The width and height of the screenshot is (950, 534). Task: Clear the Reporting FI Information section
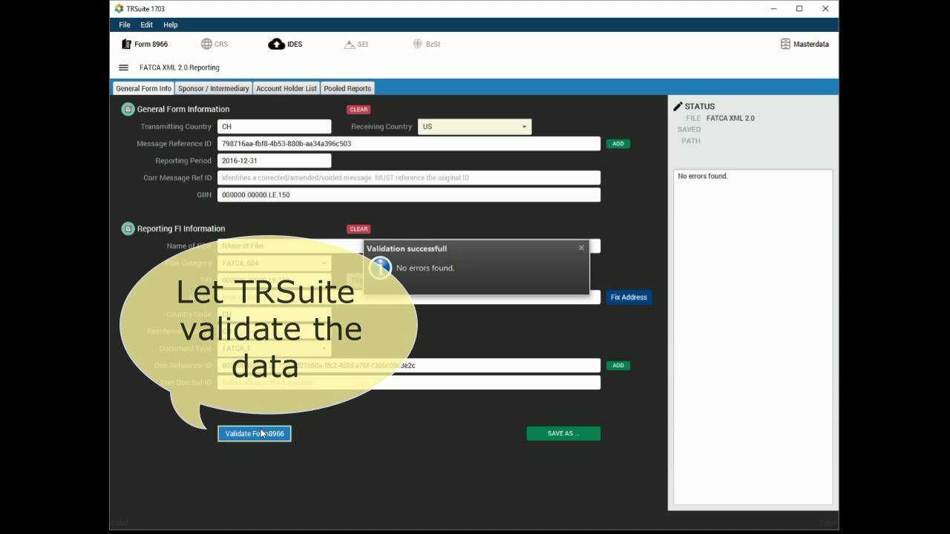pos(358,229)
